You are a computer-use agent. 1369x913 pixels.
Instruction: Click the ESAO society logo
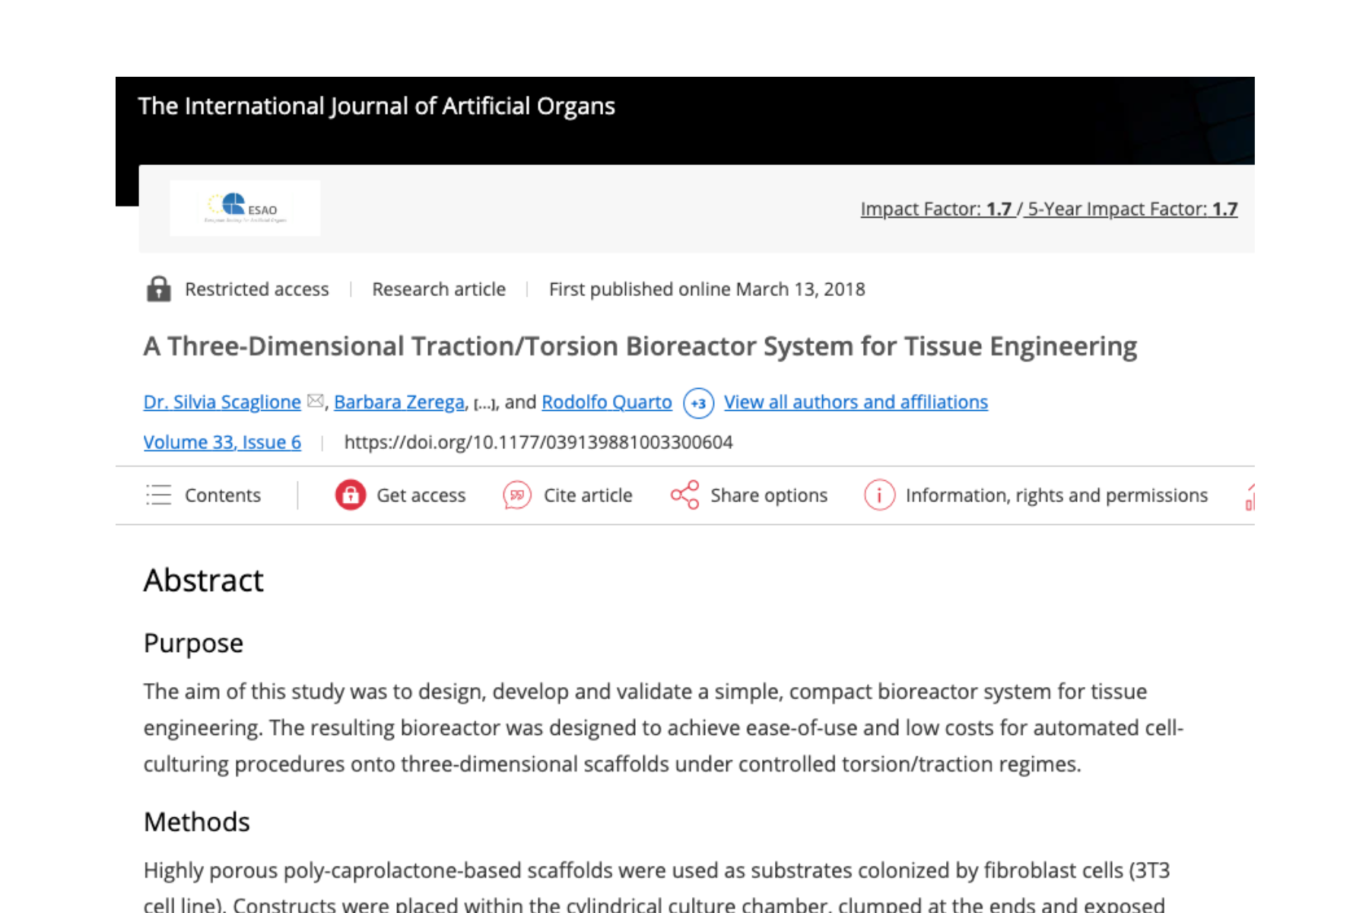point(244,208)
